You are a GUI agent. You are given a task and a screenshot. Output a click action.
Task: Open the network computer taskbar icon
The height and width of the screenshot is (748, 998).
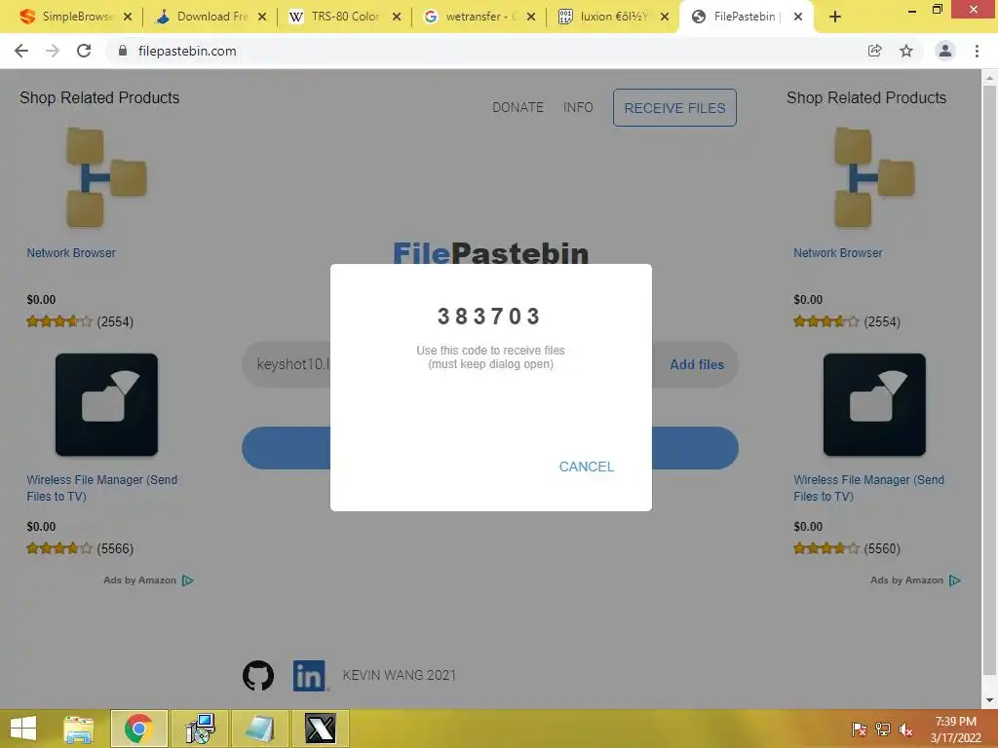[x=200, y=729]
